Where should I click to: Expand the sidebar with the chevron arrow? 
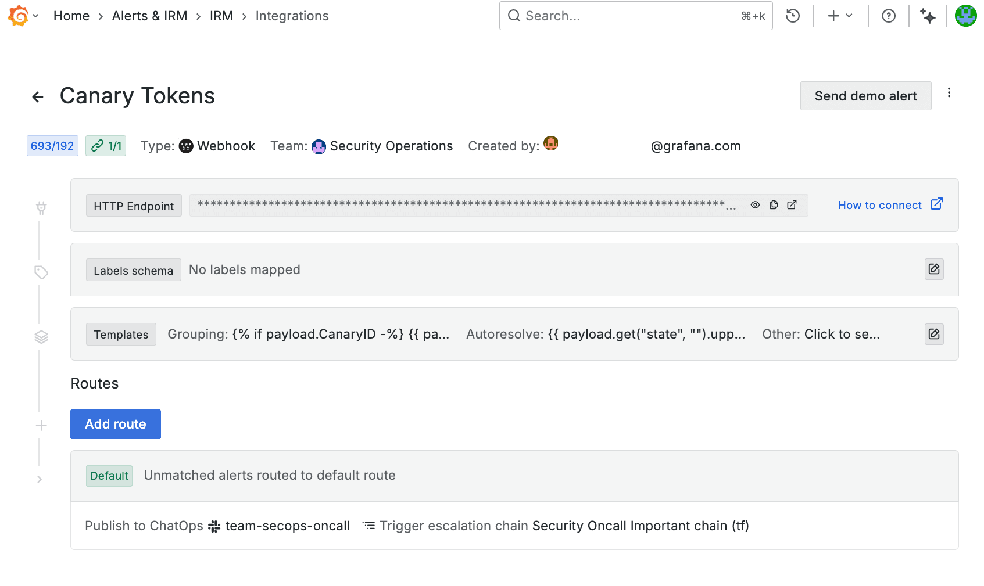pyautogui.click(x=40, y=479)
